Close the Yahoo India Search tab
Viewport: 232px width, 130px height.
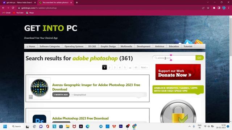point(35,3)
